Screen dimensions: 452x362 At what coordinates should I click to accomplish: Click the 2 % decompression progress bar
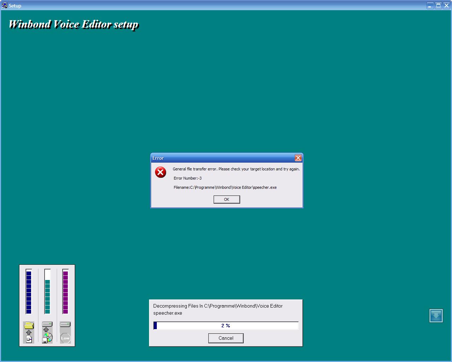point(226,326)
